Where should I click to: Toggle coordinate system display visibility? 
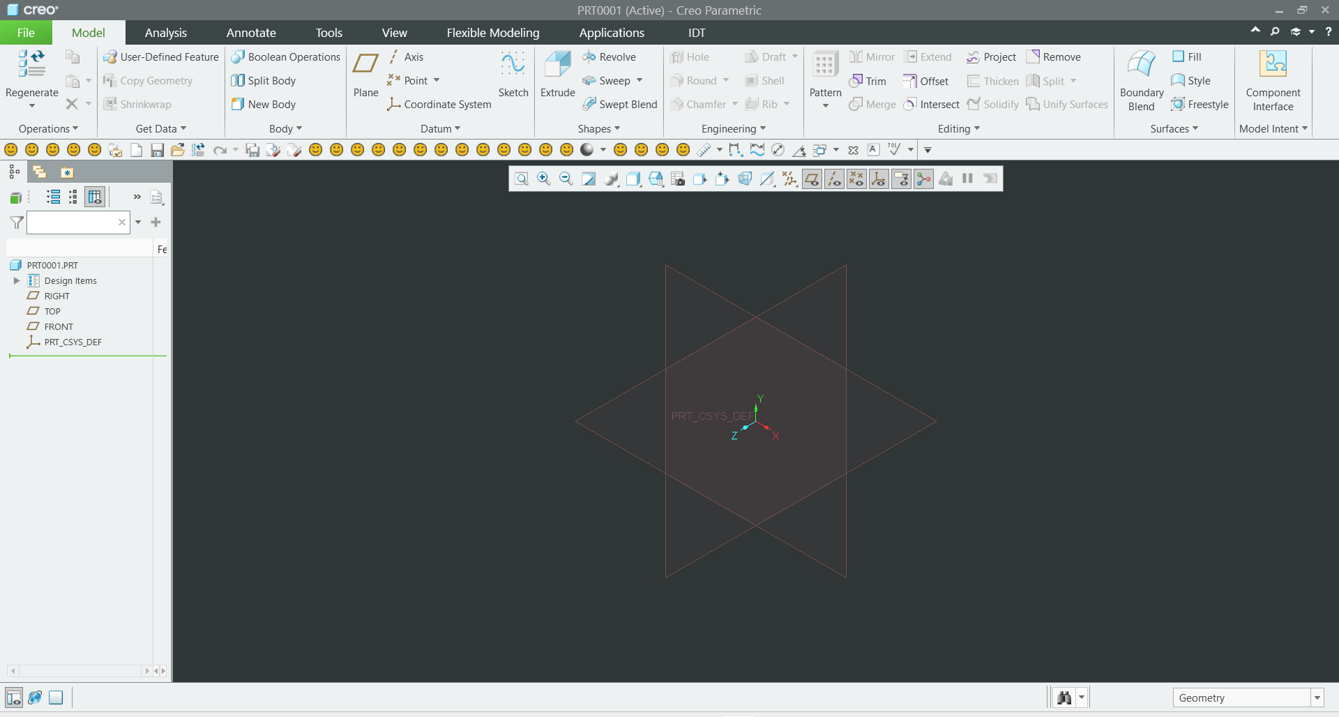coord(879,179)
